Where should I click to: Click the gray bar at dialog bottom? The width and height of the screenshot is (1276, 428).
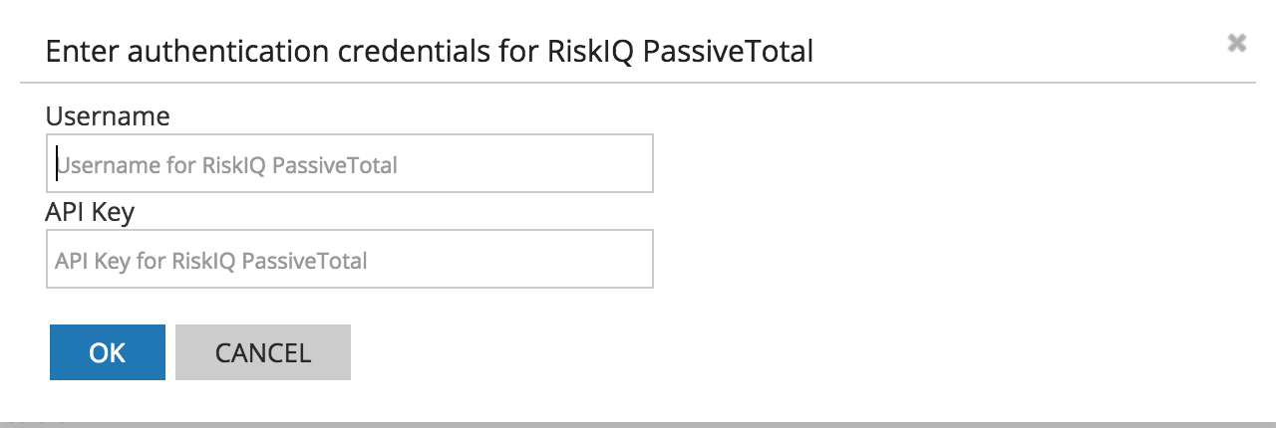(638, 424)
